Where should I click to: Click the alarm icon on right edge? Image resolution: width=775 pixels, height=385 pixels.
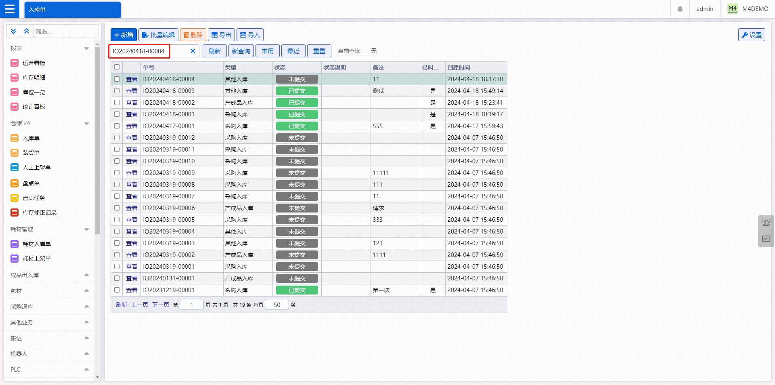pyautogui.click(x=766, y=223)
